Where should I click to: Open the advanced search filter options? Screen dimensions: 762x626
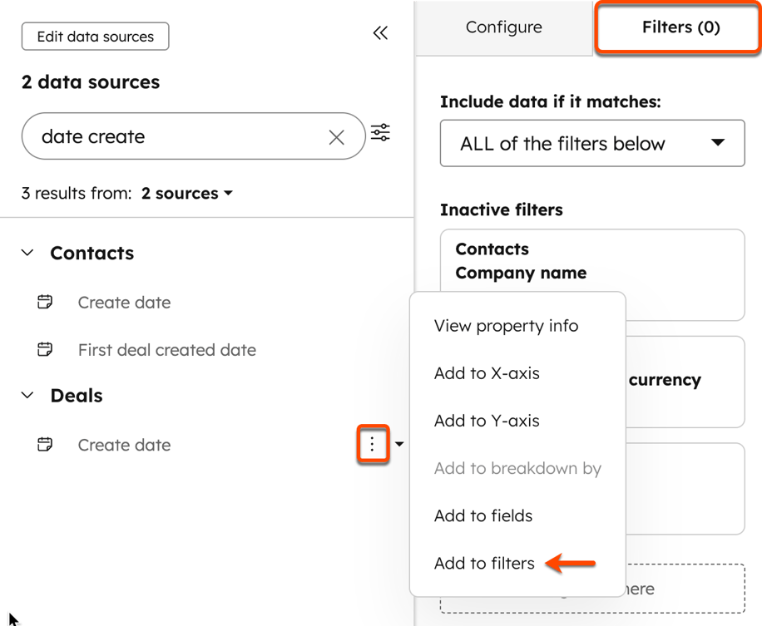[x=380, y=132]
